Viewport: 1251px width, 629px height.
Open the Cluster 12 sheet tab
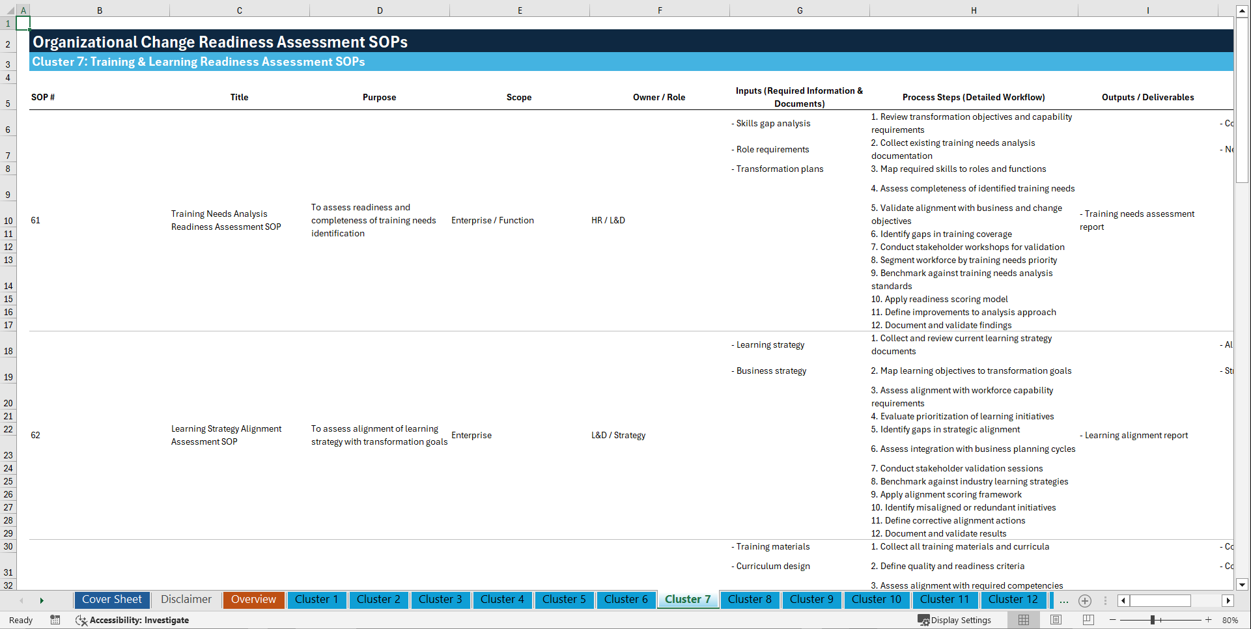coord(1013,600)
